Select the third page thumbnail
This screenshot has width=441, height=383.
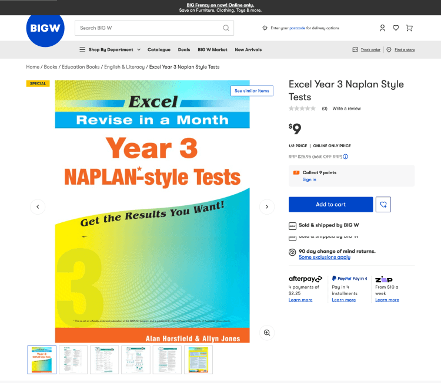click(x=104, y=360)
